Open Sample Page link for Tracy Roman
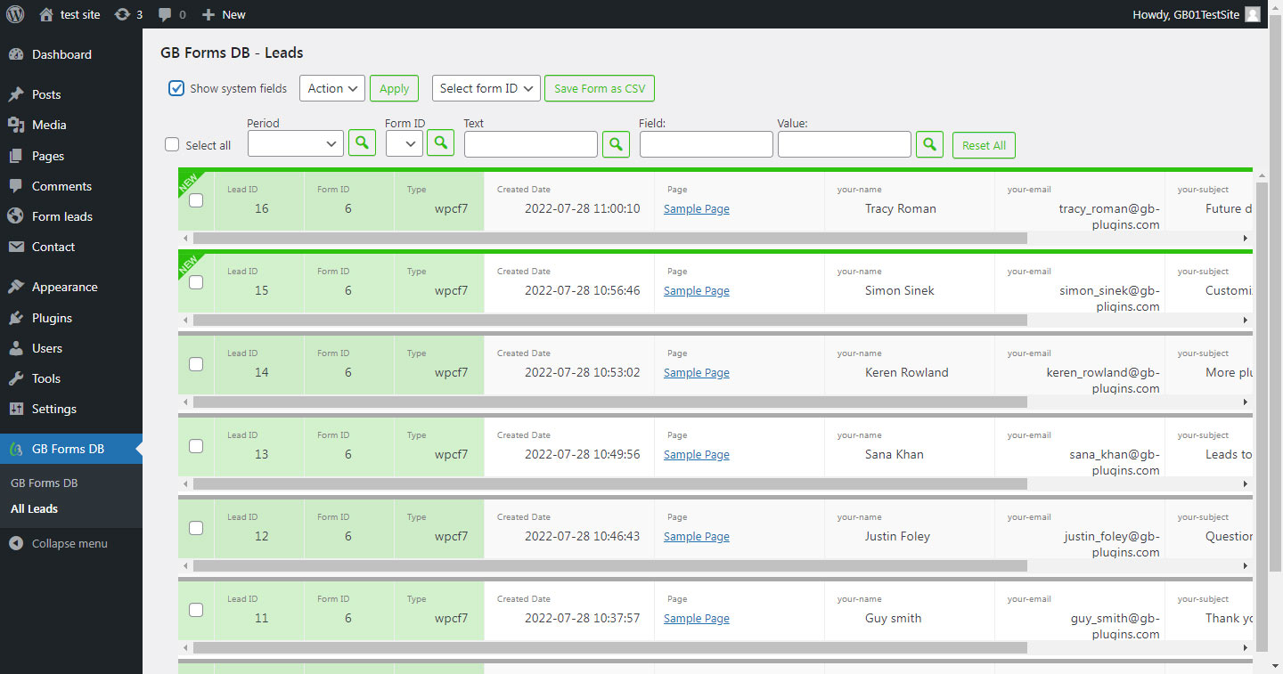 (x=697, y=208)
